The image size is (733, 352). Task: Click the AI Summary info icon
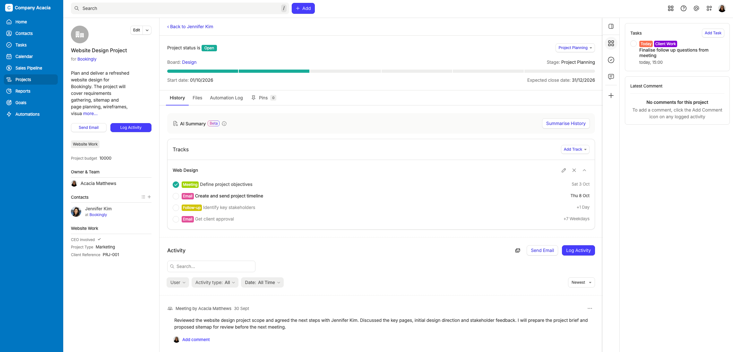pos(224,124)
